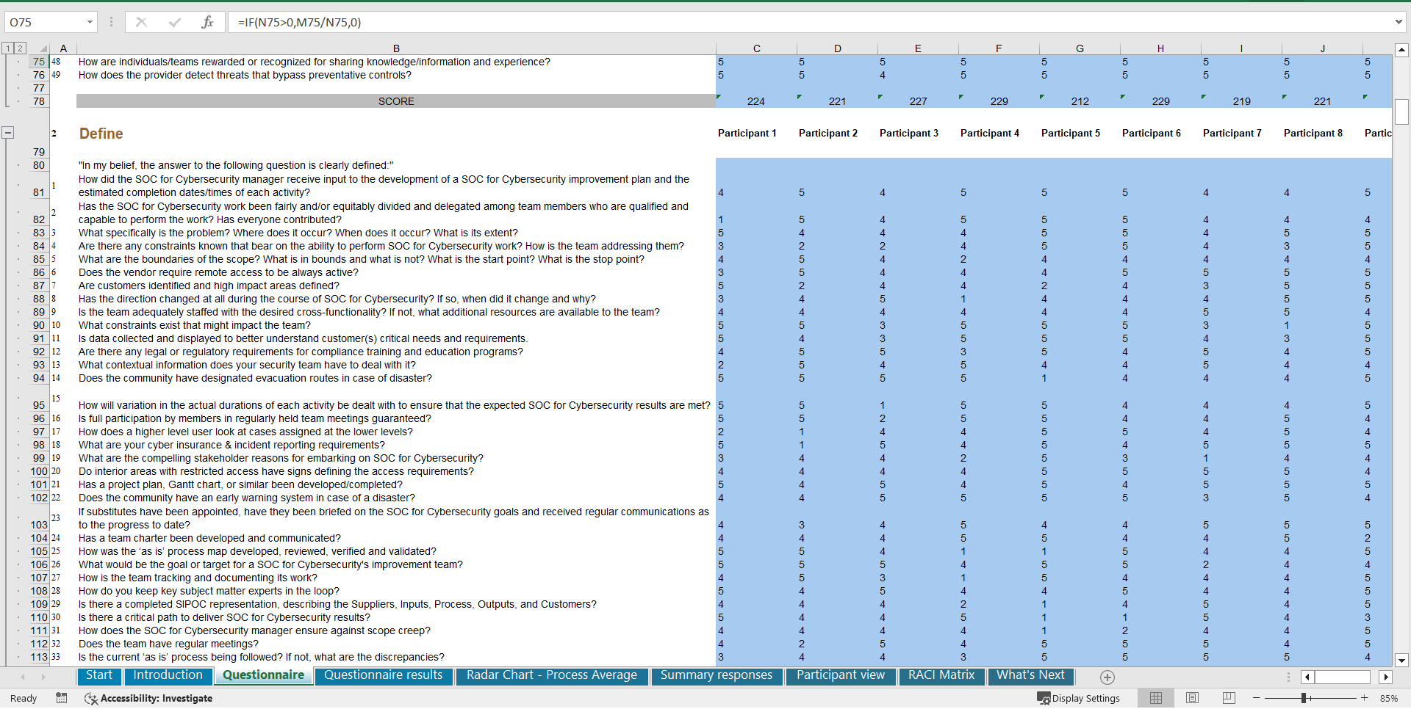
Task: Switch to Page Layout view icon
Action: pos(1193,698)
